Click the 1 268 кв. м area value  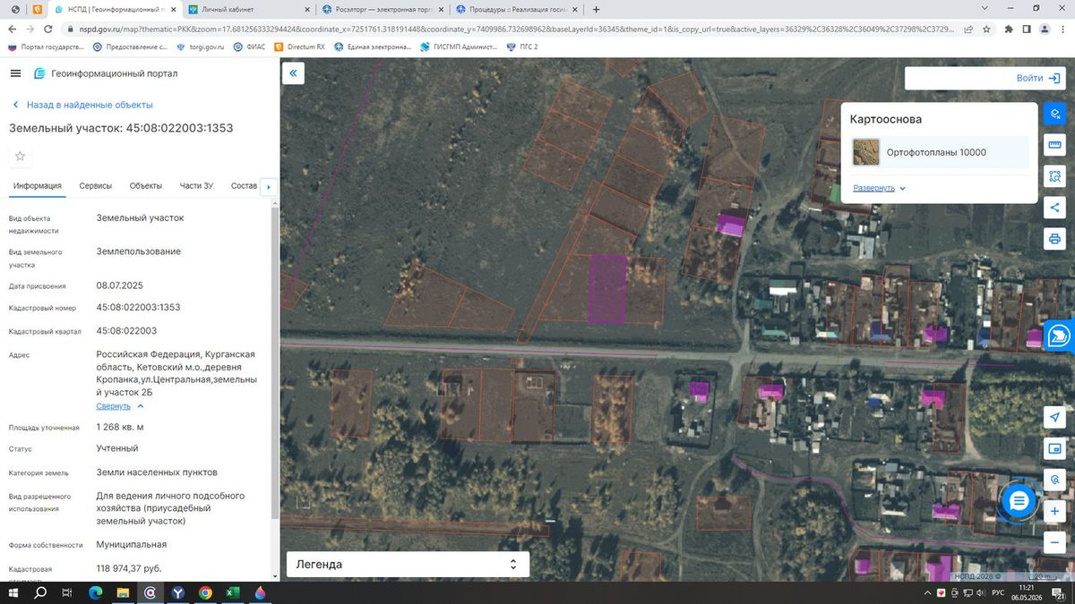120,426
